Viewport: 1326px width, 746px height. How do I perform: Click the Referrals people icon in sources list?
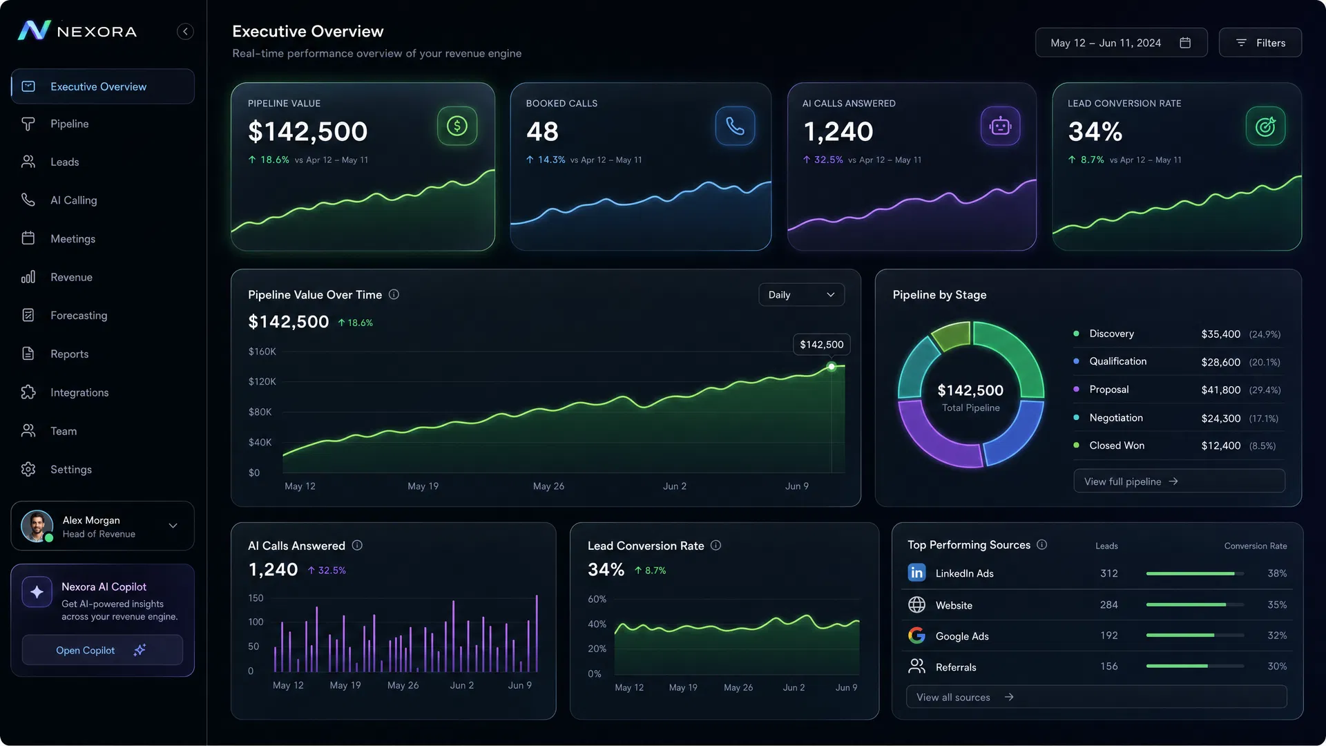916,667
